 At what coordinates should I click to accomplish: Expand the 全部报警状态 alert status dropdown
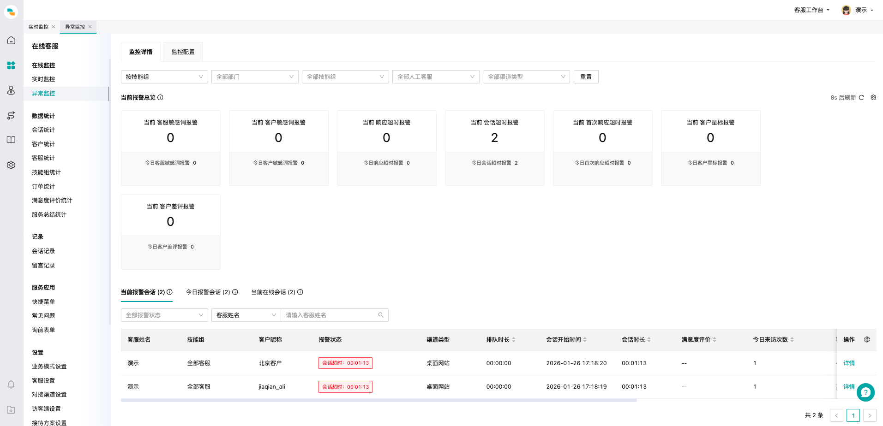[164, 315]
